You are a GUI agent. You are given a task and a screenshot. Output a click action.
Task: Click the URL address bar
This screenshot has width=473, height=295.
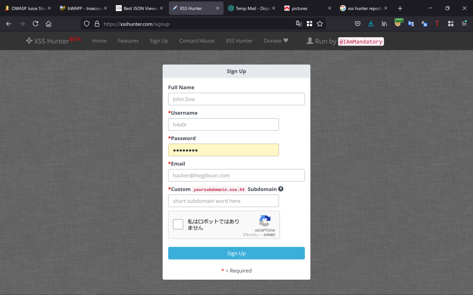(x=197, y=24)
